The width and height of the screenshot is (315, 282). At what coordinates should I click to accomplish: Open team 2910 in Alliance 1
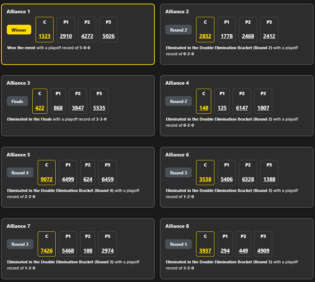tap(66, 36)
